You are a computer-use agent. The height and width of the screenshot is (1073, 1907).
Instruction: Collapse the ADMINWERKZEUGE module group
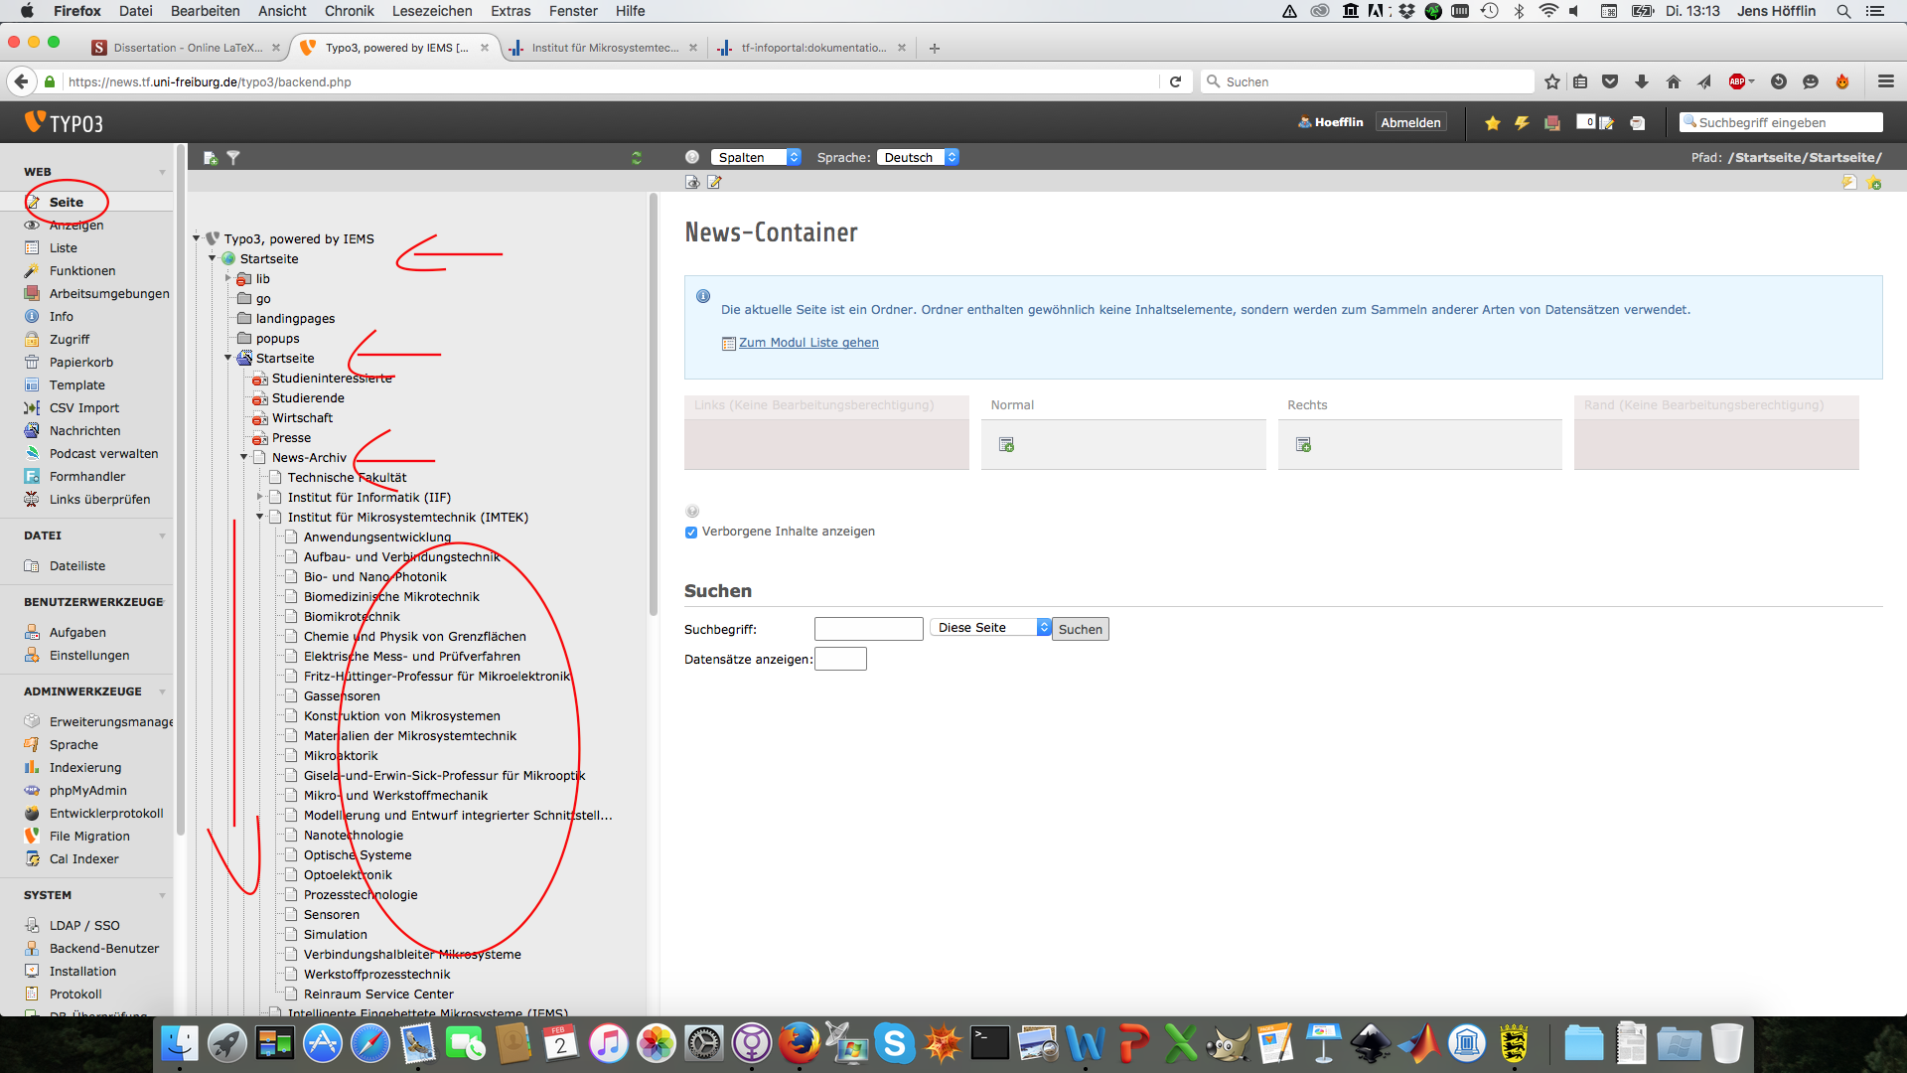coord(162,692)
